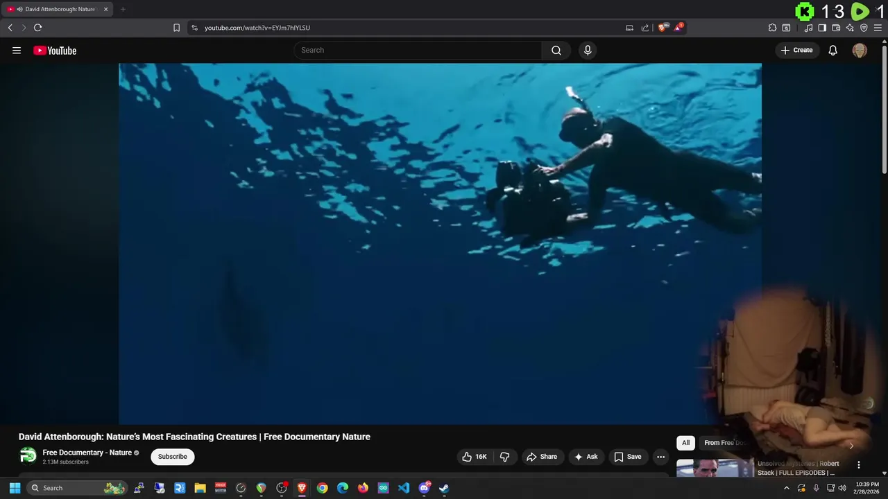Open options menu for Unsolved Mysteries video
This screenshot has height=499, width=888.
[x=859, y=465]
